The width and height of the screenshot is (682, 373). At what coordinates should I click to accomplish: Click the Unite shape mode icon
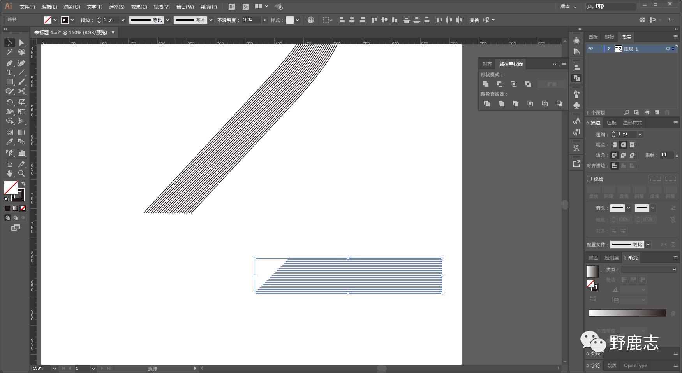486,84
